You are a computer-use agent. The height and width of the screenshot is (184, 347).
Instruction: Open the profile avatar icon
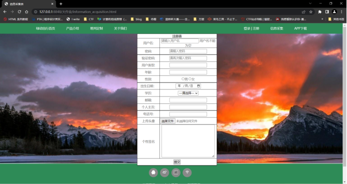point(334,11)
